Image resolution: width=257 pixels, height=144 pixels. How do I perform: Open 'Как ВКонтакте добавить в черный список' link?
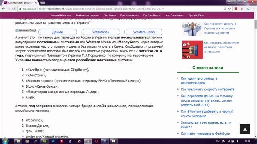pyautogui.click(x=207, y=114)
